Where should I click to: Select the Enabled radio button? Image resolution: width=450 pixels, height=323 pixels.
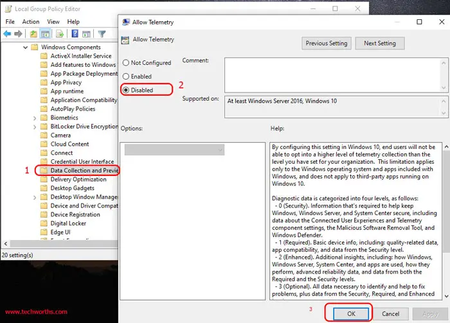126,76
